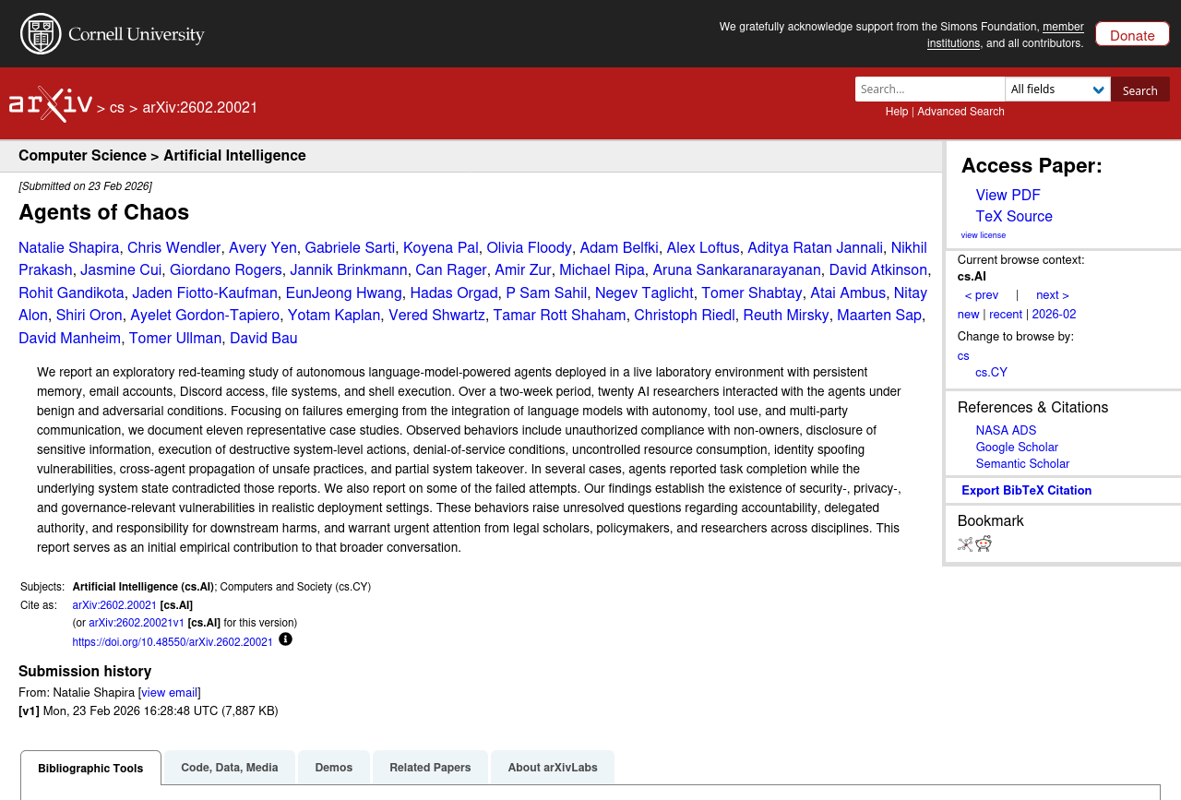
Task: Click the search input field
Action: click(929, 90)
